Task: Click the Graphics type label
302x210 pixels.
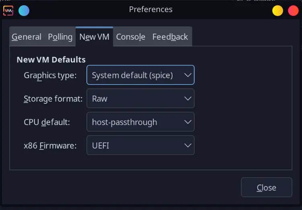Action: [50, 75]
